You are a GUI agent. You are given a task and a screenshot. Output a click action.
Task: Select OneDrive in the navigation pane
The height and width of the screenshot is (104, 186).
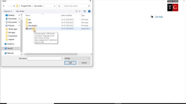(x=10, y=44)
